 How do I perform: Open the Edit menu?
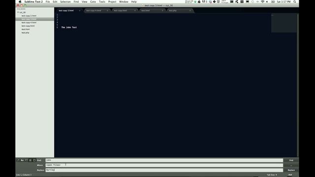(55, 1)
